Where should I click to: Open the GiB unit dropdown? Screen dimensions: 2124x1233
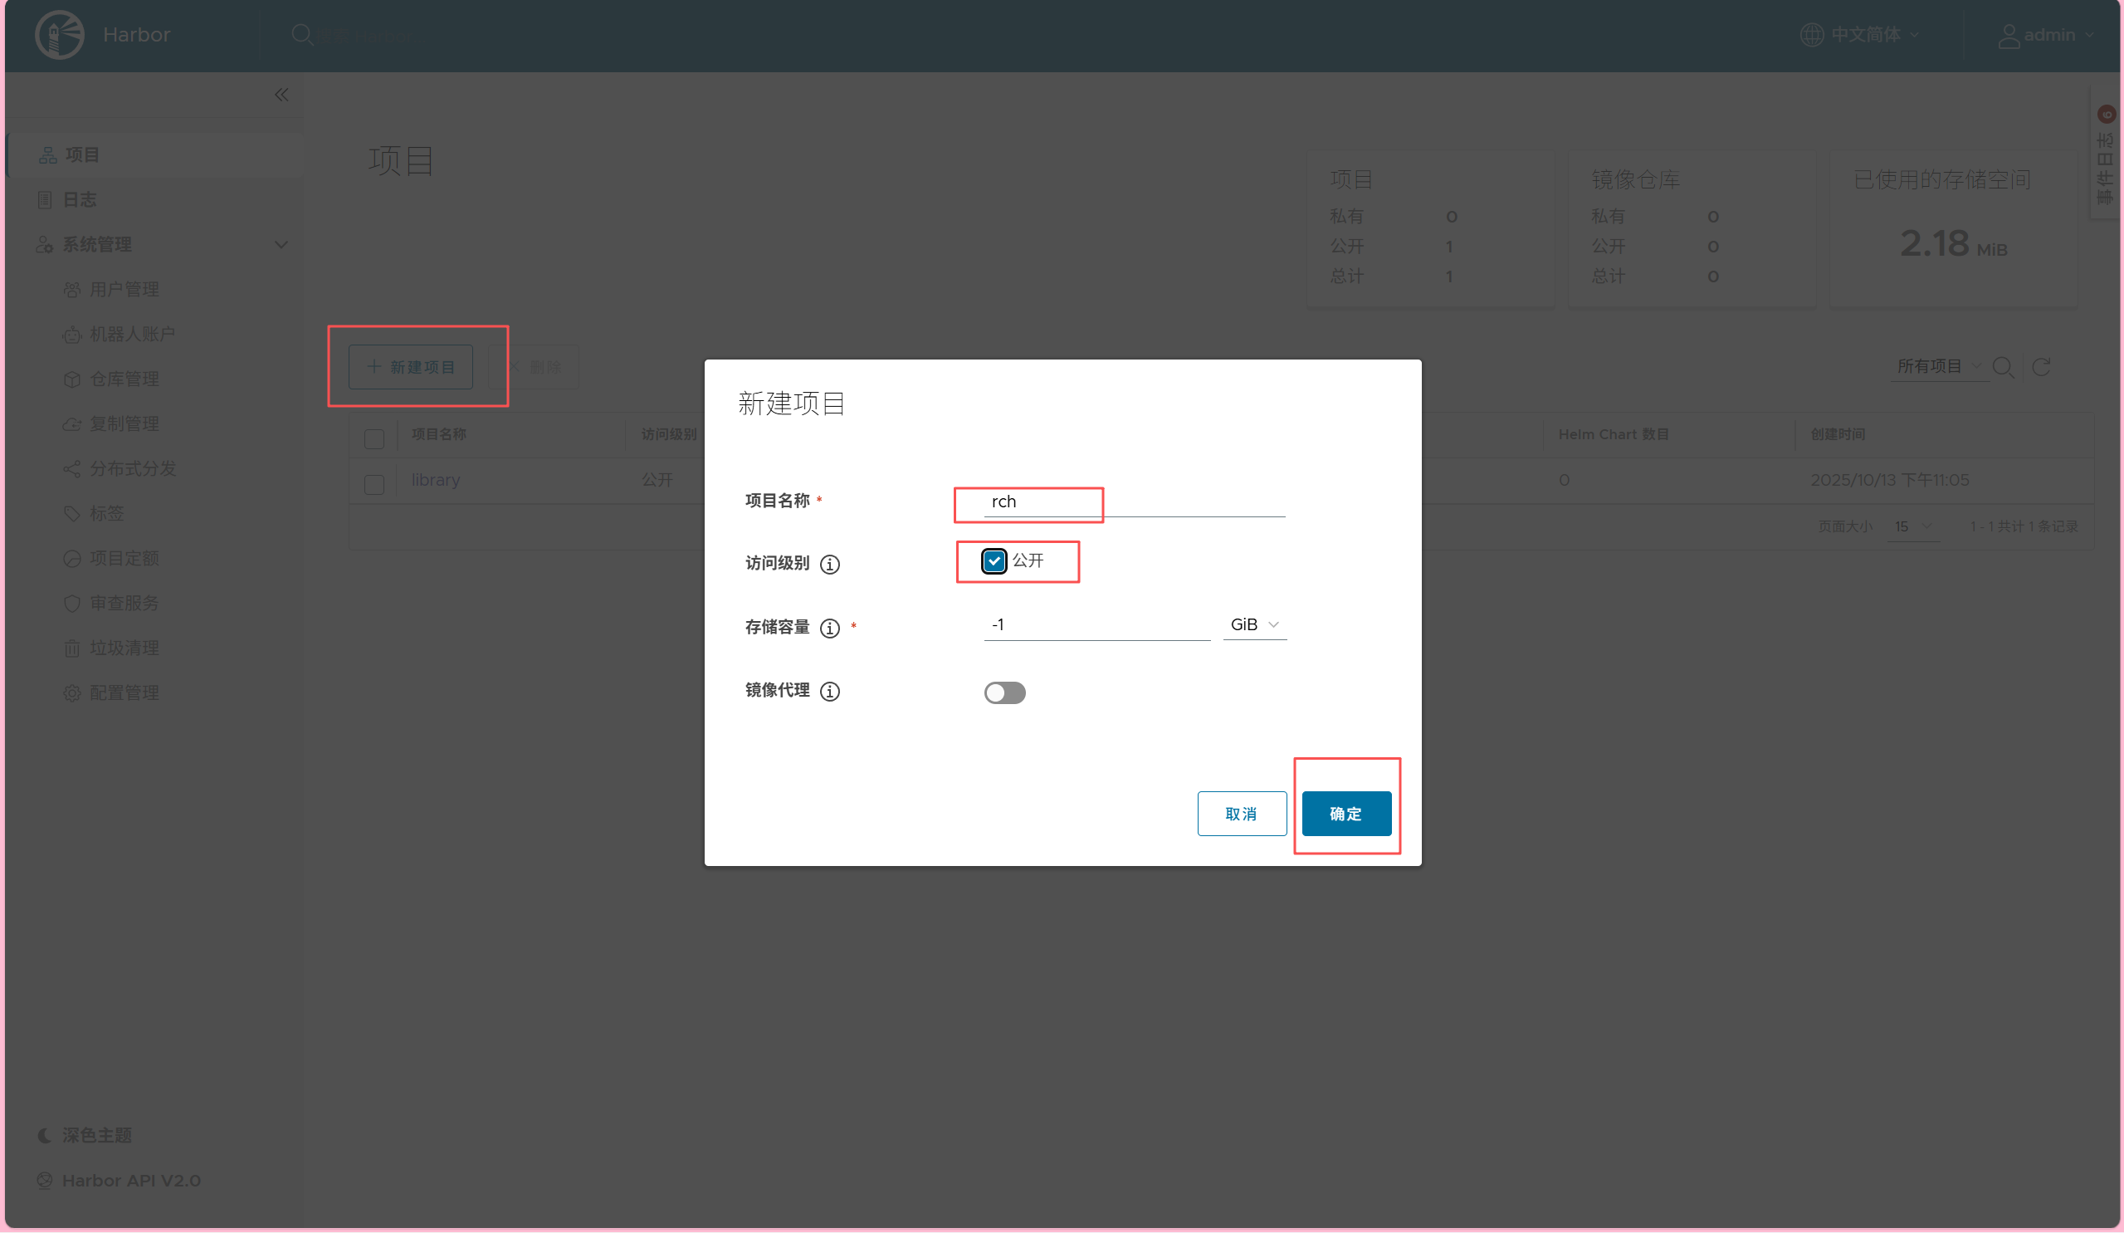coord(1254,625)
